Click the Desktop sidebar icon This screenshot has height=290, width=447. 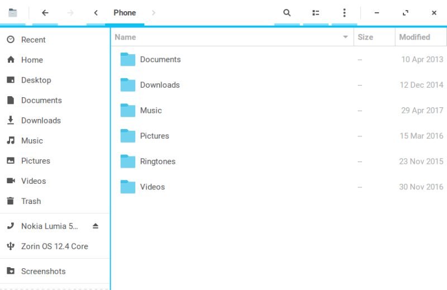[x=11, y=80]
